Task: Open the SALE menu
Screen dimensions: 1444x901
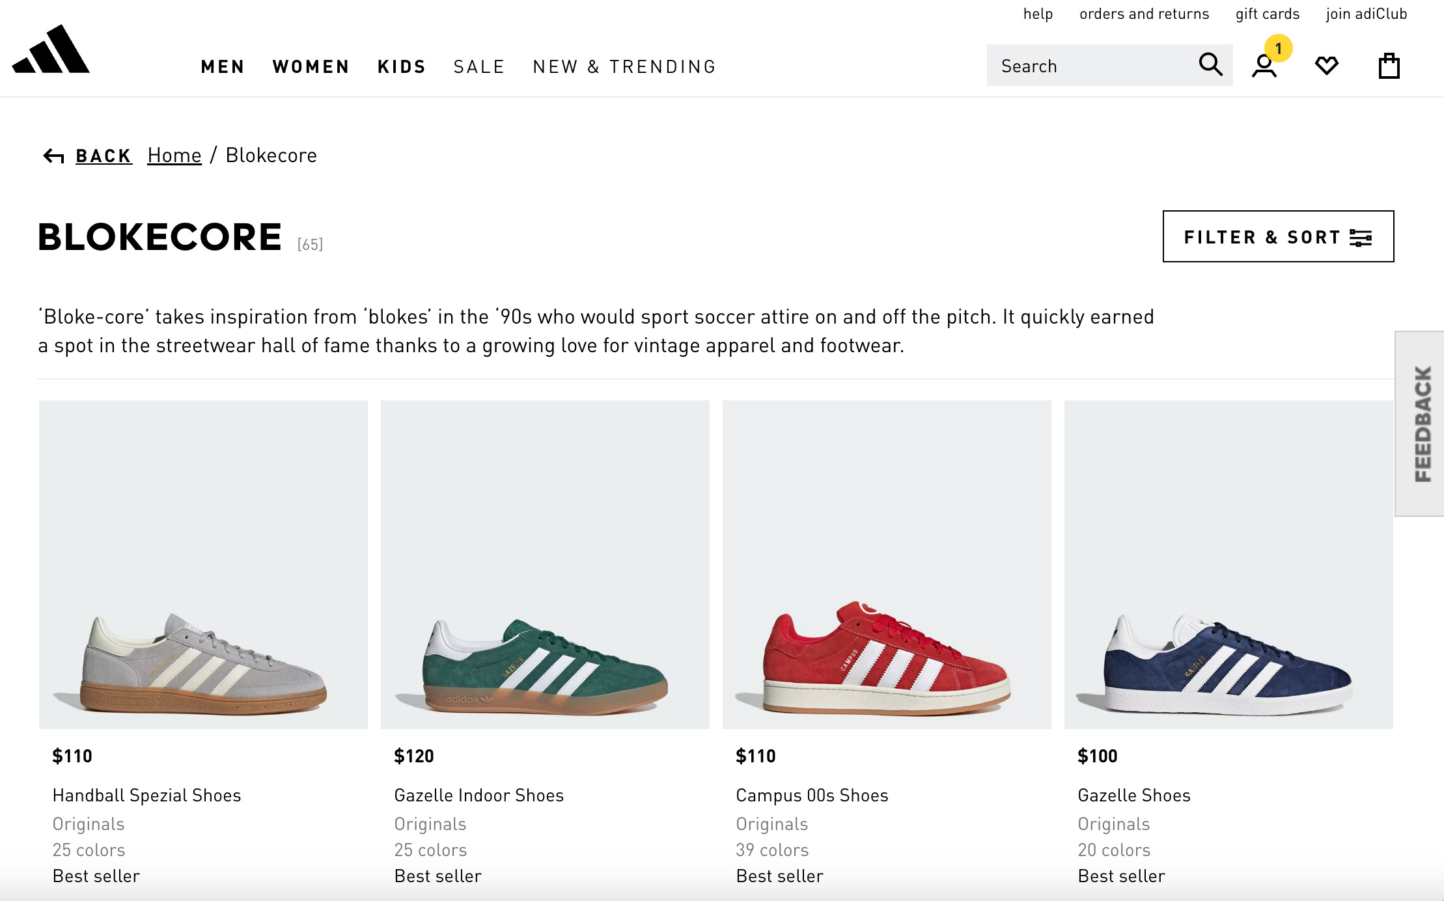Action: [479, 67]
